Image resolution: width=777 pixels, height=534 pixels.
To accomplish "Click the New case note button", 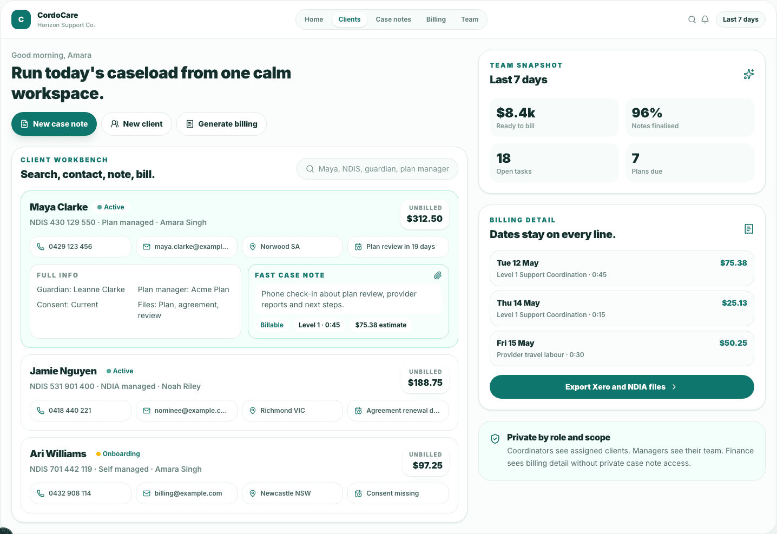I will [x=54, y=124].
